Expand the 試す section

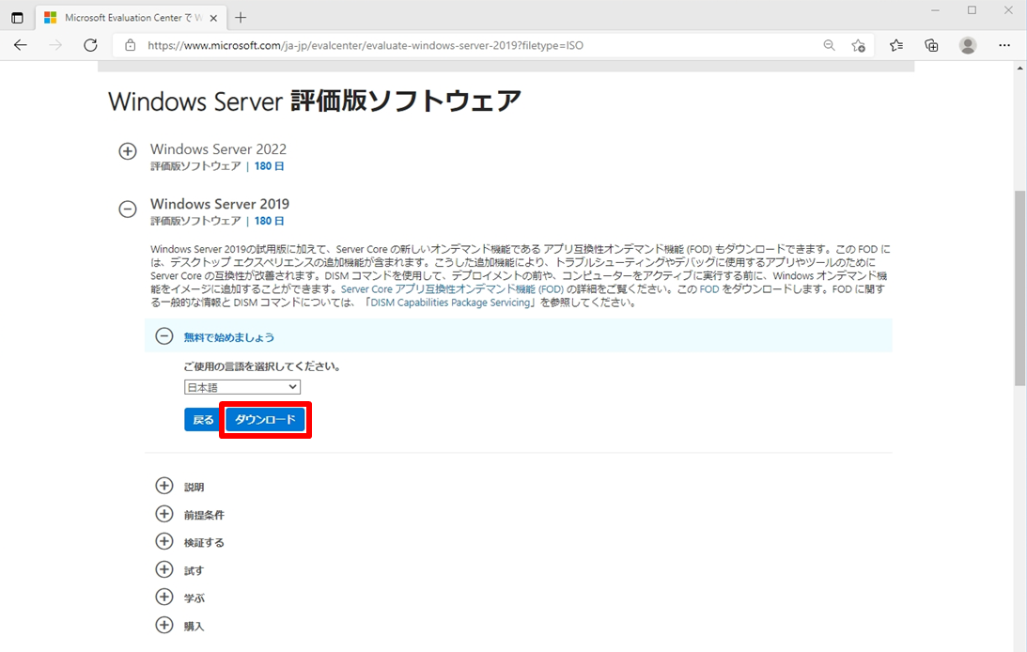pyautogui.click(x=164, y=569)
